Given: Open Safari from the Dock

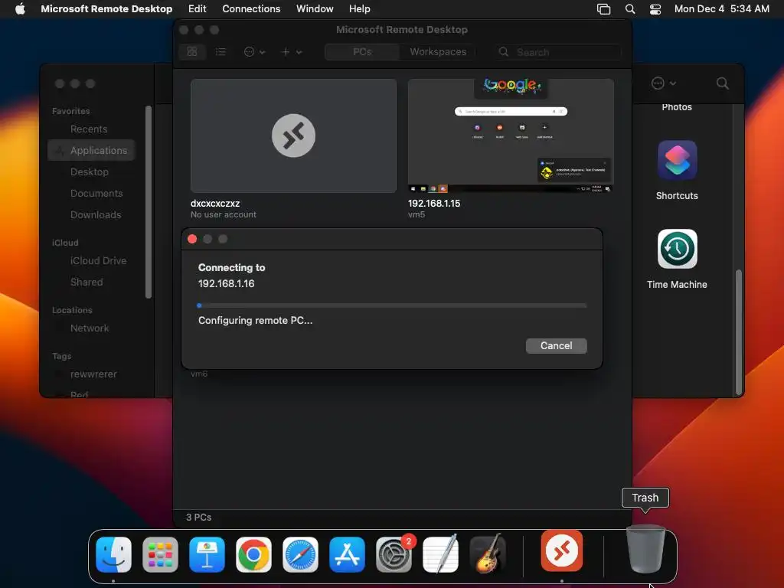Looking at the screenshot, I should (x=300, y=554).
